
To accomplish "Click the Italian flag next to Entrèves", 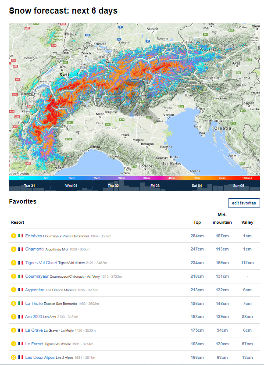I will (x=21, y=236).
